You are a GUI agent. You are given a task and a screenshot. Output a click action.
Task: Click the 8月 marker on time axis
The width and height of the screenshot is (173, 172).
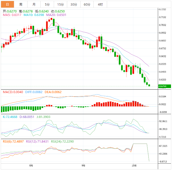point(31,166)
